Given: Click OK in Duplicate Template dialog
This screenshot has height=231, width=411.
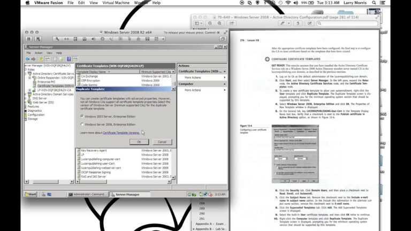Looking at the screenshot, I should click(139, 142).
